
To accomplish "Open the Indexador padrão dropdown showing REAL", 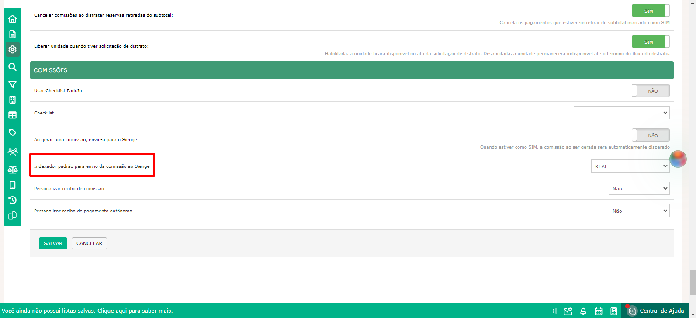I will pyautogui.click(x=630, y=166).
